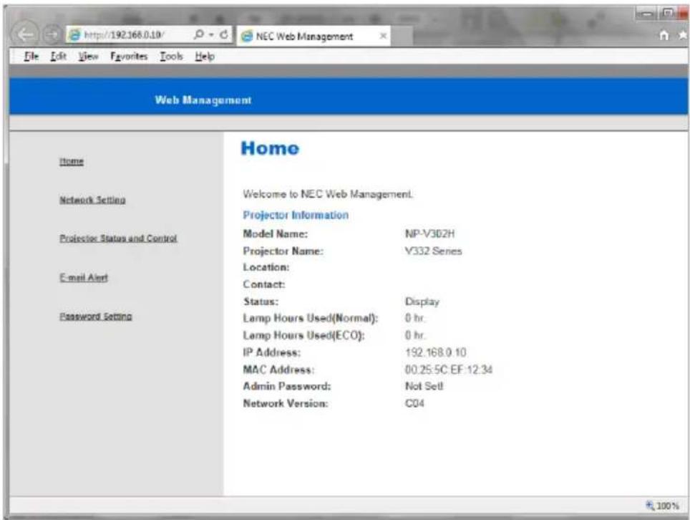Open the browser Home icon
This screenshot has height=520, width=690.
click(664, 35)
